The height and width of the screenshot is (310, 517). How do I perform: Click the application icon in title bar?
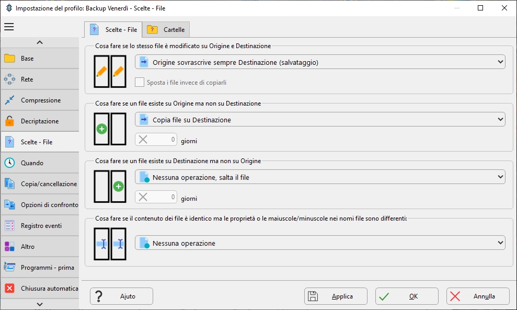[x=9, y=8]
